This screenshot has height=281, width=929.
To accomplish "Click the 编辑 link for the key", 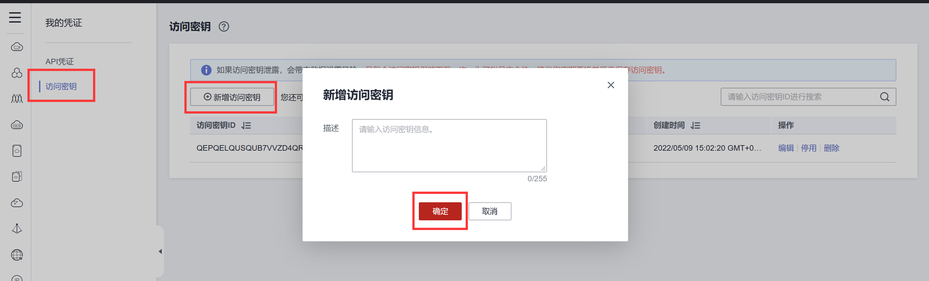I will 786,148.
